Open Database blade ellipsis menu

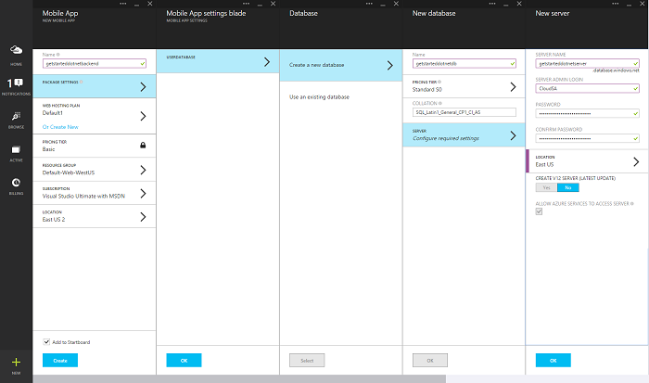[369, 4]
